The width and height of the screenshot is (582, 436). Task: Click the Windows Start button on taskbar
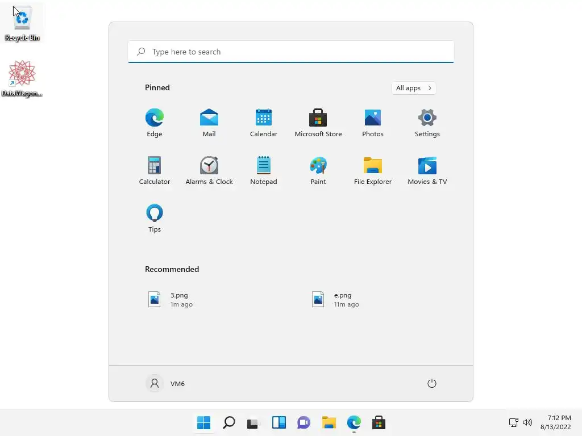[204, 422]
